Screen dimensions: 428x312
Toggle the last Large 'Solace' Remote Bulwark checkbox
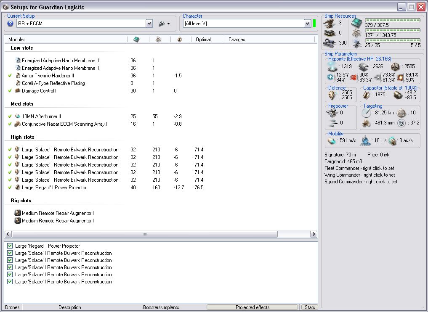click(10, 282)
